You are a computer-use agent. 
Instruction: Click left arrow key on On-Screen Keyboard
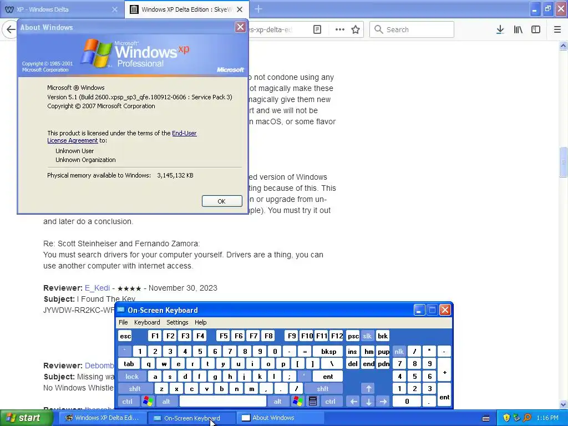(x=353, y=402)
